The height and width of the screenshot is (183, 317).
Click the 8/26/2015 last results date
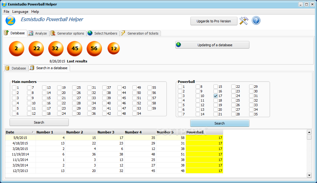pos(57,61)
